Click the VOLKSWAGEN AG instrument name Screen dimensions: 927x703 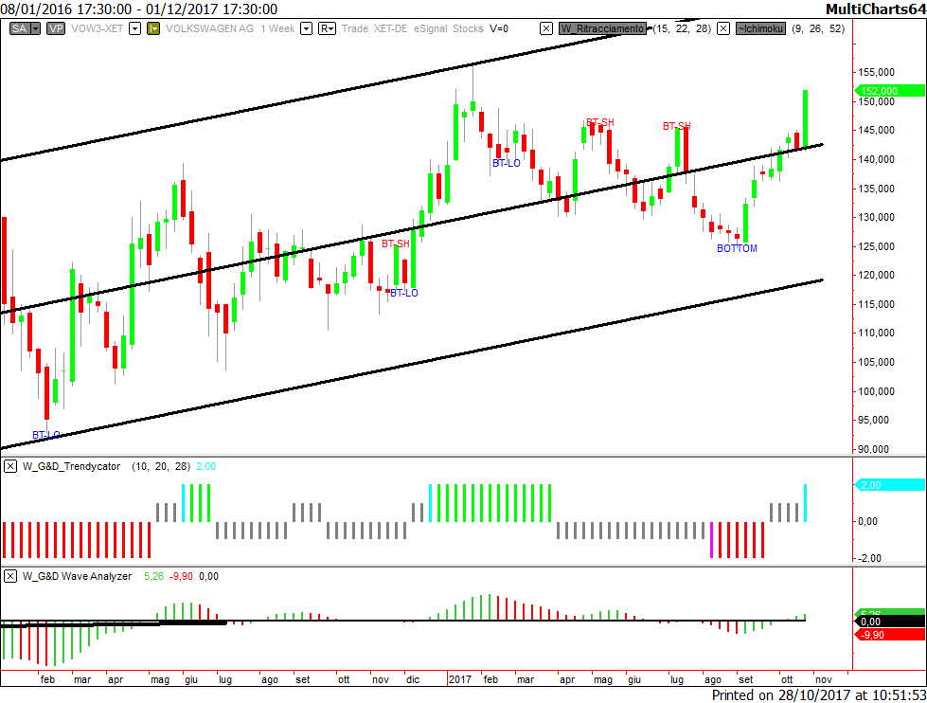pyautogui.click(x=210, y=28)
